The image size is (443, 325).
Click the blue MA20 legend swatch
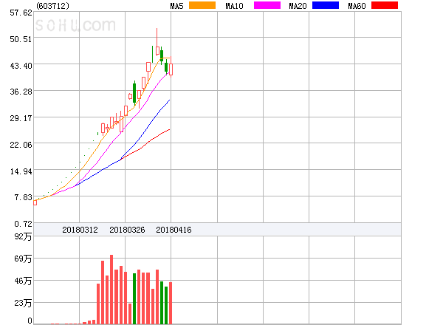coord(326,5)
